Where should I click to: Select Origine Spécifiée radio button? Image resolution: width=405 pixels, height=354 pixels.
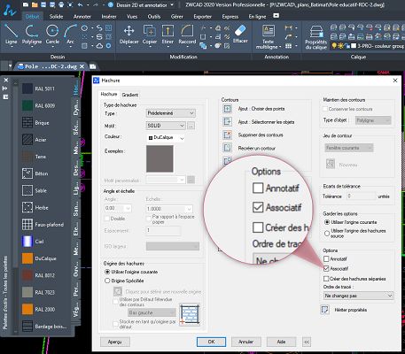[107, 281]
